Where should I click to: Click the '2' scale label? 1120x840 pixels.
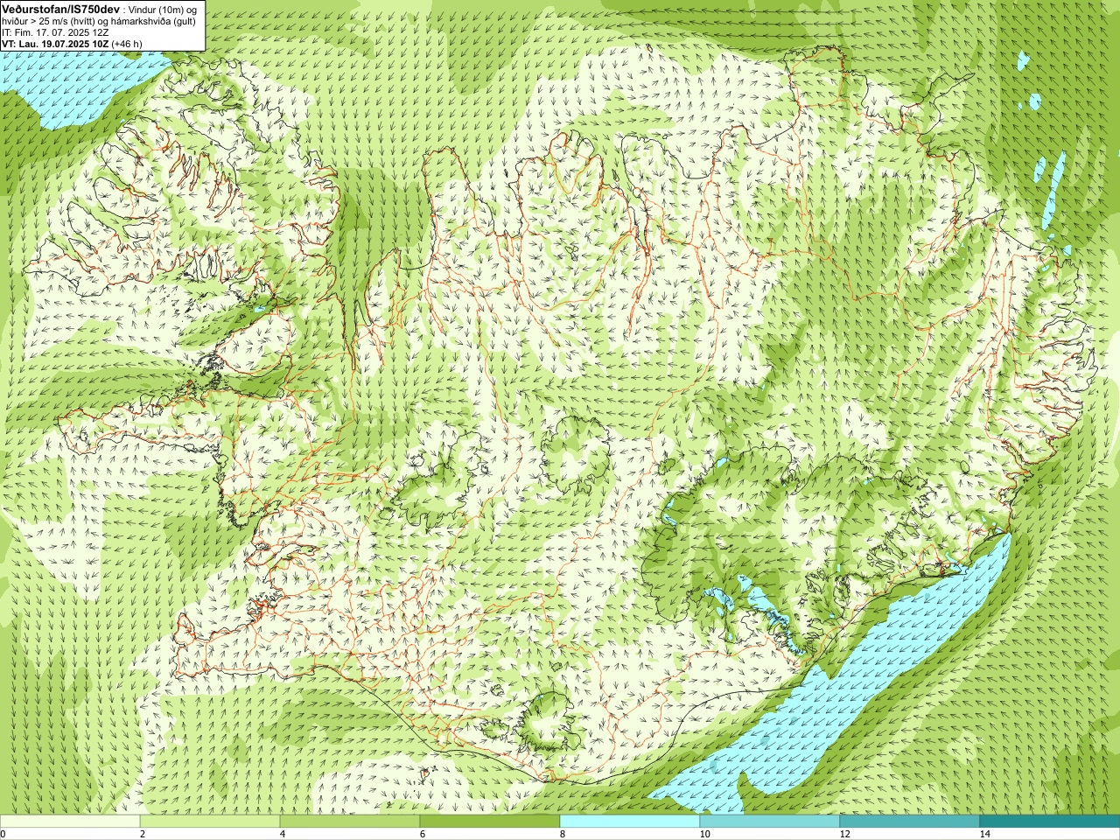click(x=143, y=834)
